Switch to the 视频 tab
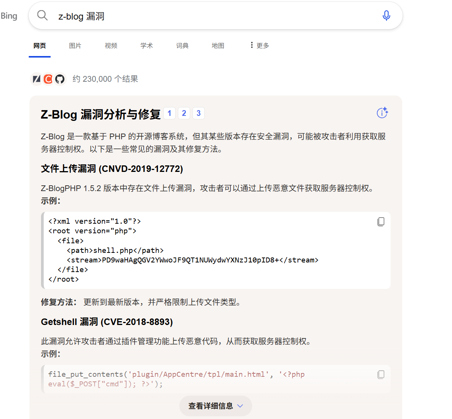This screenshot has width=452, height=419. pos(111,46)
